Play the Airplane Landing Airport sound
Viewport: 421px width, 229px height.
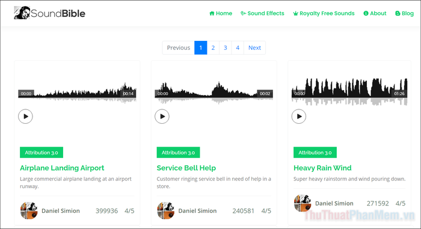[25, 117]
